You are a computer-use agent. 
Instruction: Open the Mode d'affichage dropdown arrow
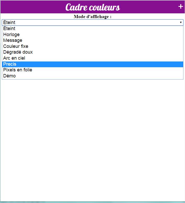point(181,22)
